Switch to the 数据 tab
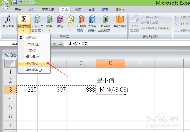 coord(78,10)
